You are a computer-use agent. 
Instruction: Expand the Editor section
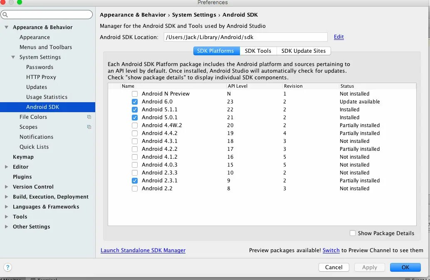tap(6, 167)
